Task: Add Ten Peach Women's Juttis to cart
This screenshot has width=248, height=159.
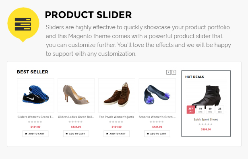Action: click(x=117, y=134)
